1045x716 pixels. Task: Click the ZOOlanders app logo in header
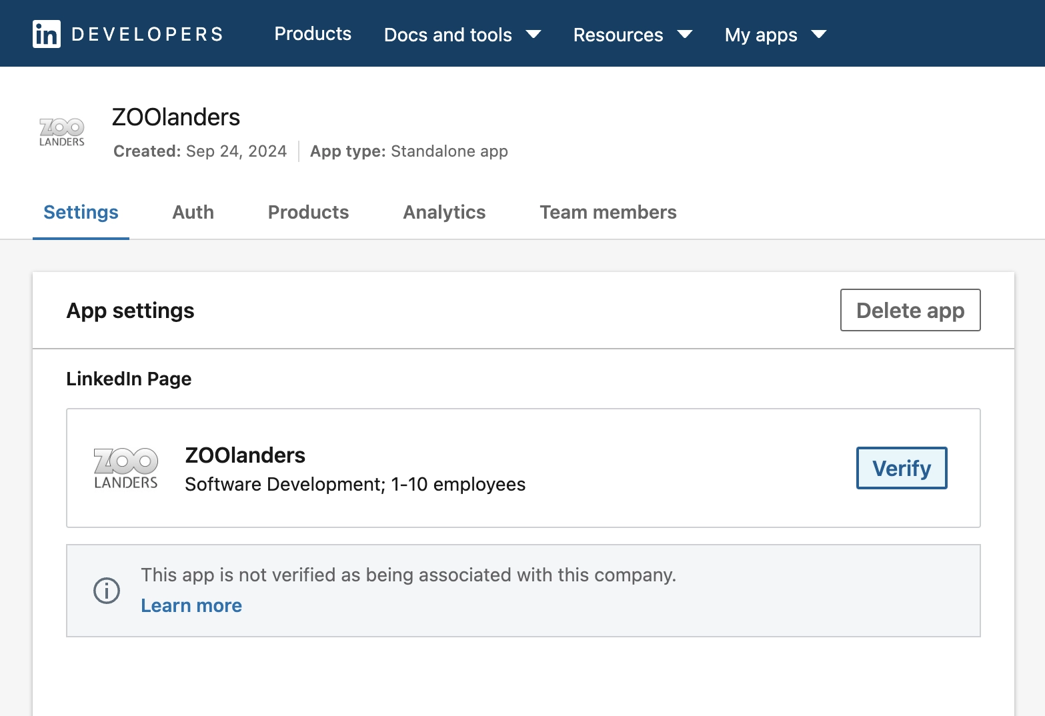62,132
